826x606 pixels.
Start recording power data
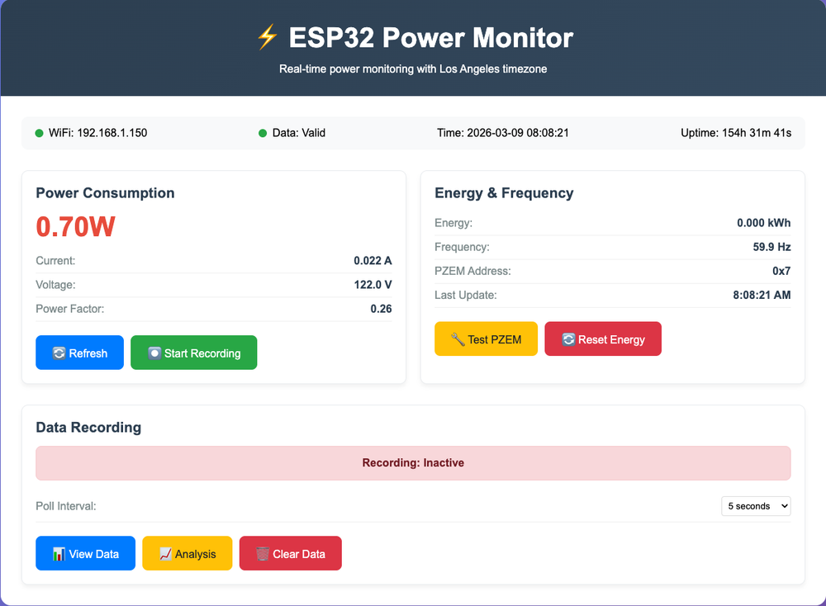point(193,353)
